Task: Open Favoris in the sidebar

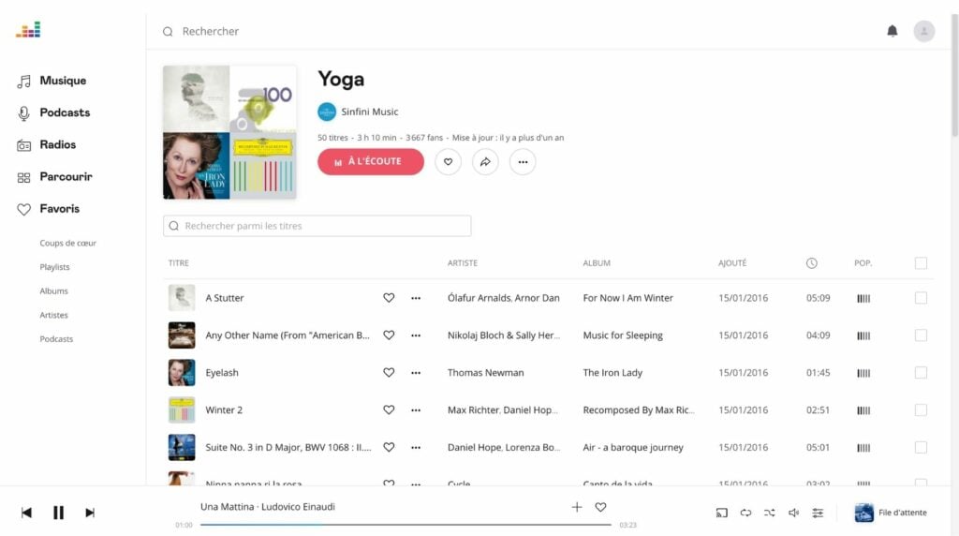Action: tap(49, 209)
